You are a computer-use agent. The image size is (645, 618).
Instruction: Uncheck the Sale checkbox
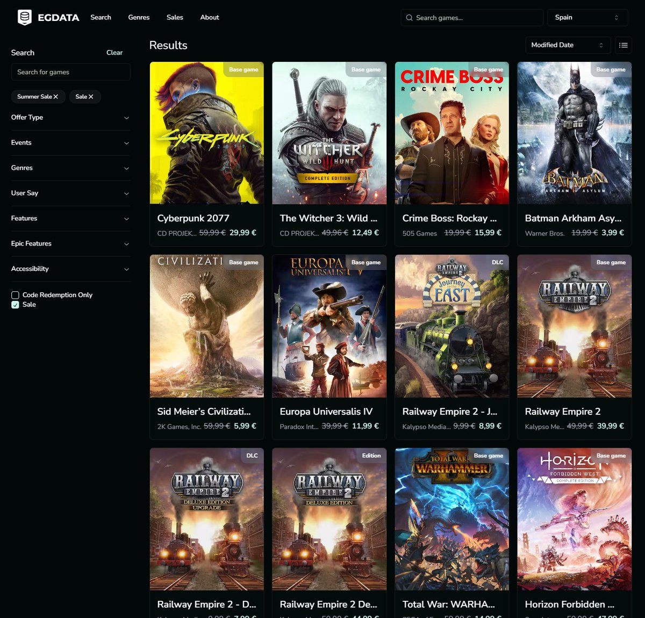pyautogui.click(x=15, y=305)
